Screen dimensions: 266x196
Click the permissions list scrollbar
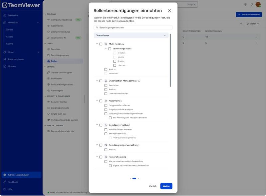point(170,60)
